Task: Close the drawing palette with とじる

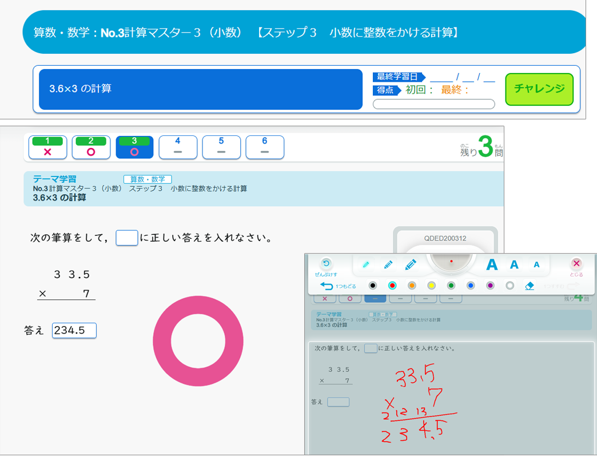Action: click(576, 264)
